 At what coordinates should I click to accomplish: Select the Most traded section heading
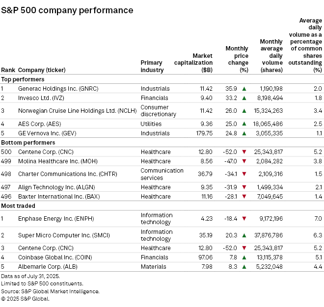[x=19, y=206]
